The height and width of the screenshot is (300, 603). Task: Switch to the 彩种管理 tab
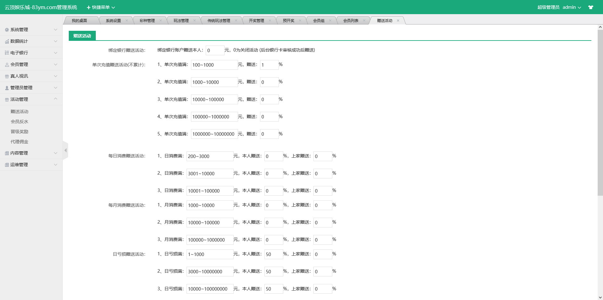tap(147, 21)
